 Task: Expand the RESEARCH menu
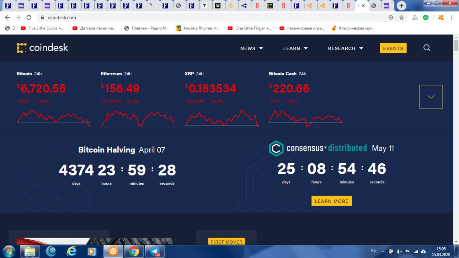(x=346, y=48)
